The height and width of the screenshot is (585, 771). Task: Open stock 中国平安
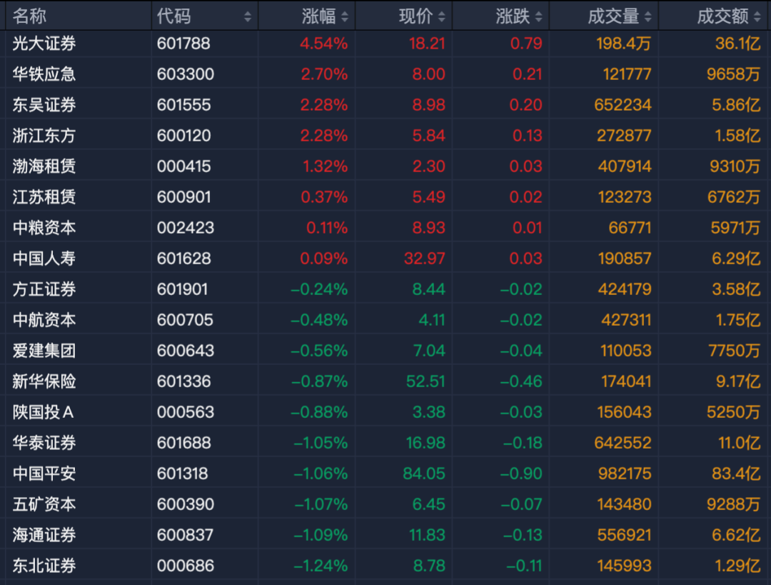(x=44, y=474)
